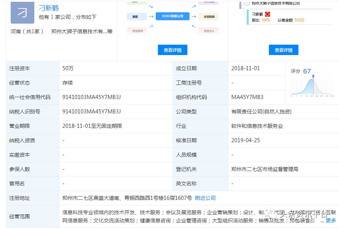
Task: Click shareholder name 刁新鹤 in the equity tree
Action: (x=257, y=14)
